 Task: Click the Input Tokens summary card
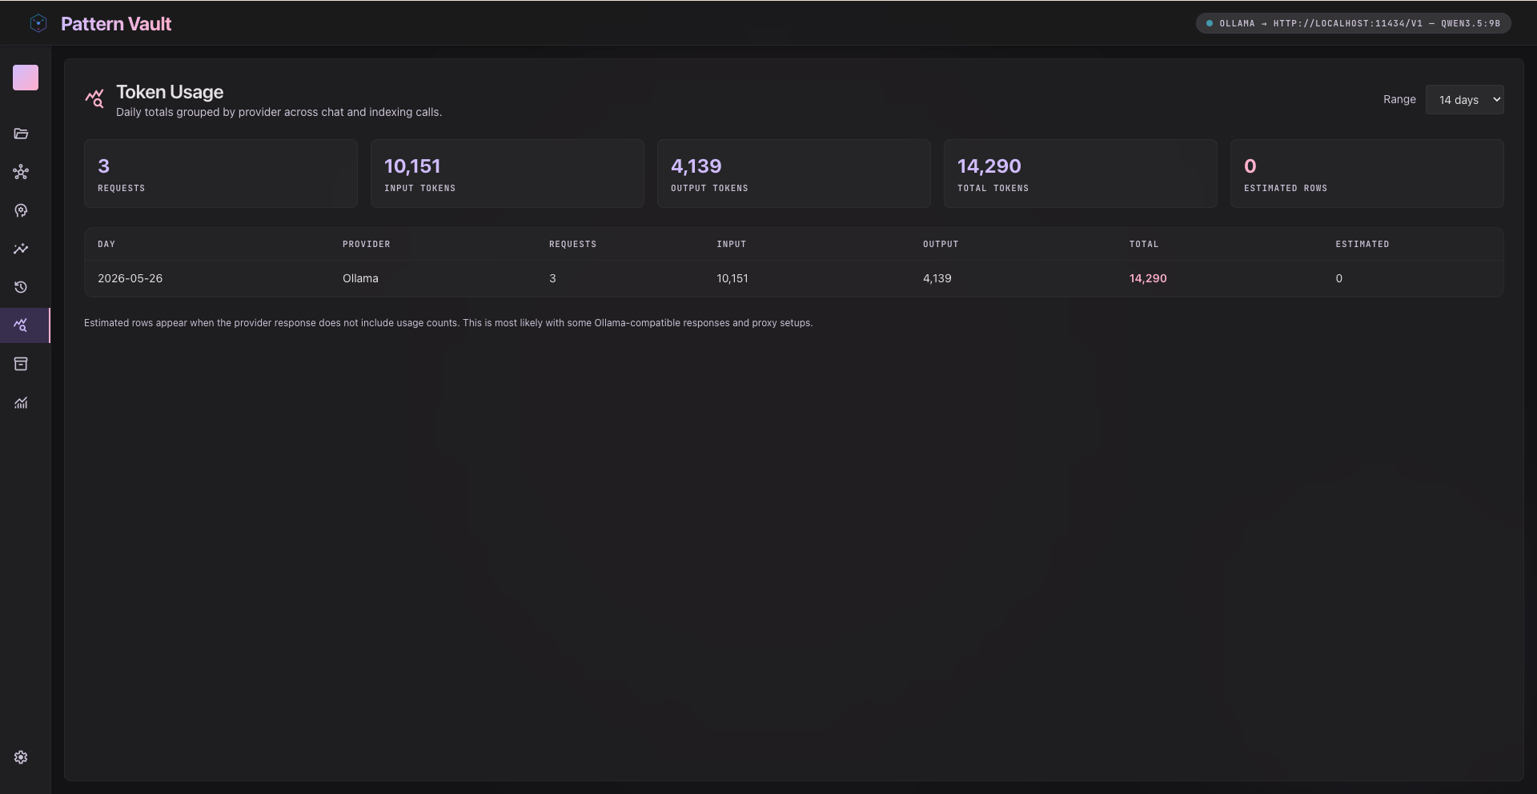[x=508, y=174]
